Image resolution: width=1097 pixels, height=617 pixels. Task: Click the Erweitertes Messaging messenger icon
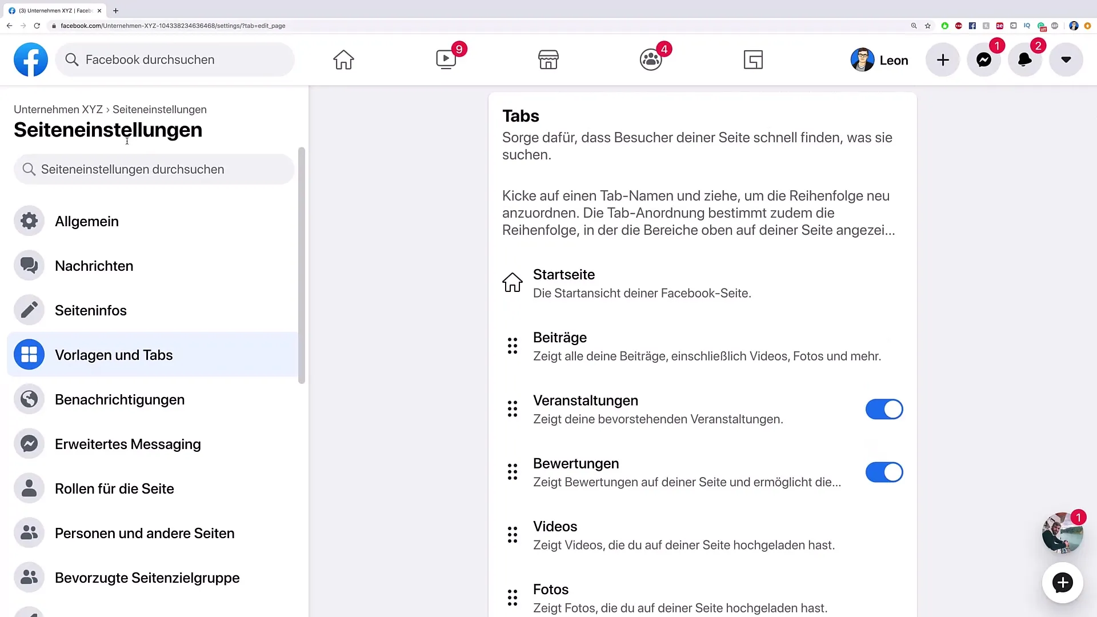pyautogui.click(x=29, y=444)
